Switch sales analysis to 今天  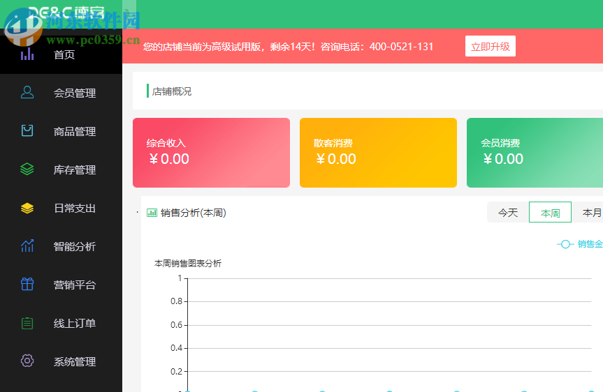click(508, 212)
